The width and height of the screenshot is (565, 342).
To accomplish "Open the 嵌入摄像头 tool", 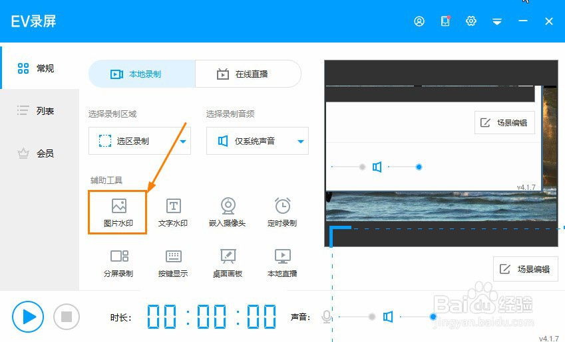I will (x=228, y=213).
